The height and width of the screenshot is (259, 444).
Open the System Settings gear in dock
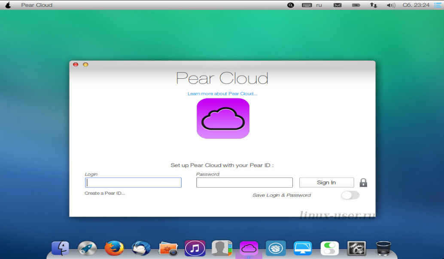click(x=356, y=248)
